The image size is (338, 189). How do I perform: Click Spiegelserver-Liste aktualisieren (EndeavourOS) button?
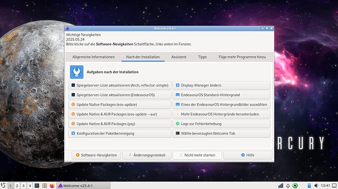coord(120,95)
